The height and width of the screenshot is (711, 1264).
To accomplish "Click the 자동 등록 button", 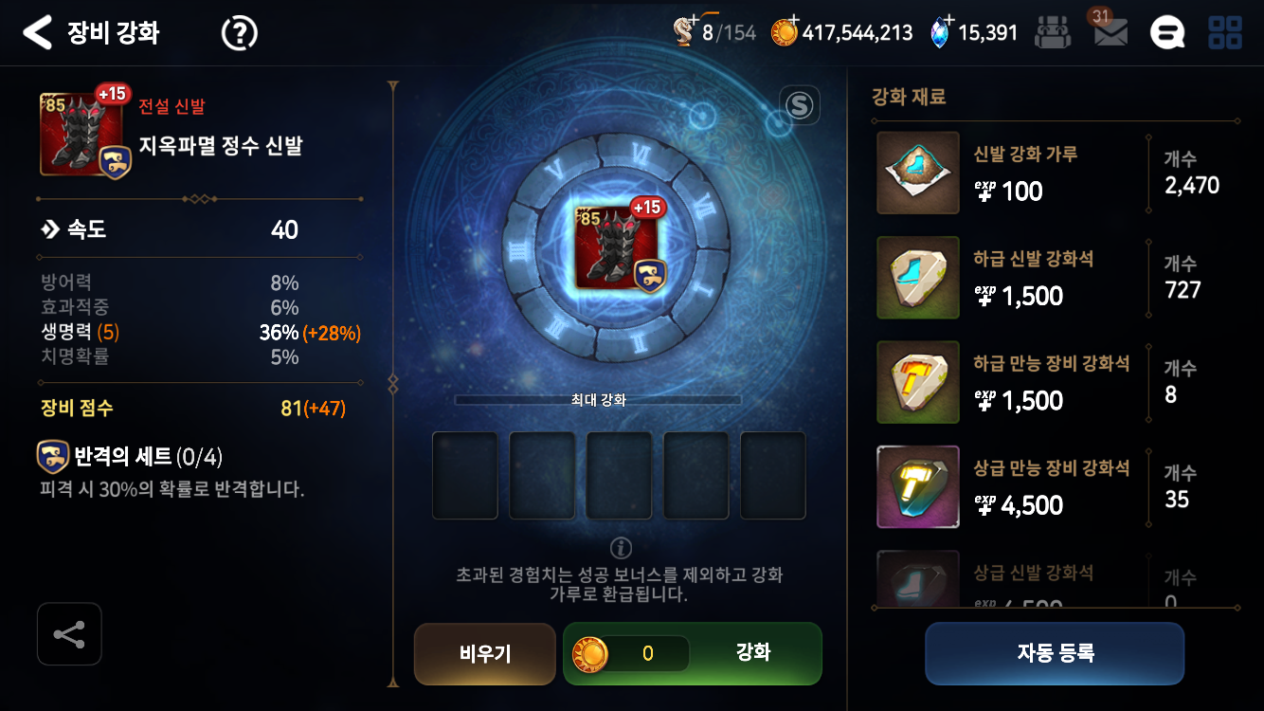I will click(1055, 653).
